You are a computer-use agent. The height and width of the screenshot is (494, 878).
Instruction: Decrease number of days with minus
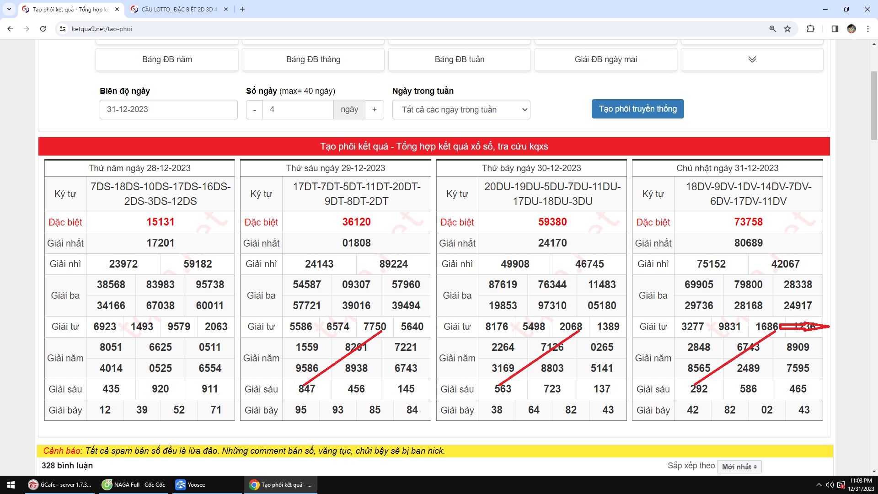tap(254, 110)
